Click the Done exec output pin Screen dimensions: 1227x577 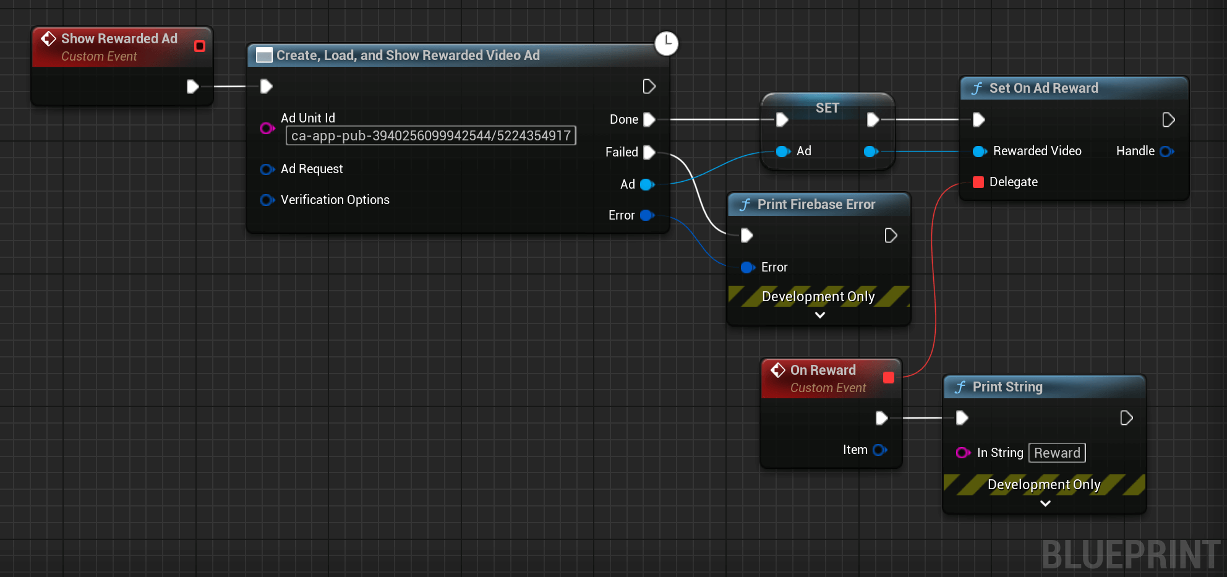(x=649, y=119)
